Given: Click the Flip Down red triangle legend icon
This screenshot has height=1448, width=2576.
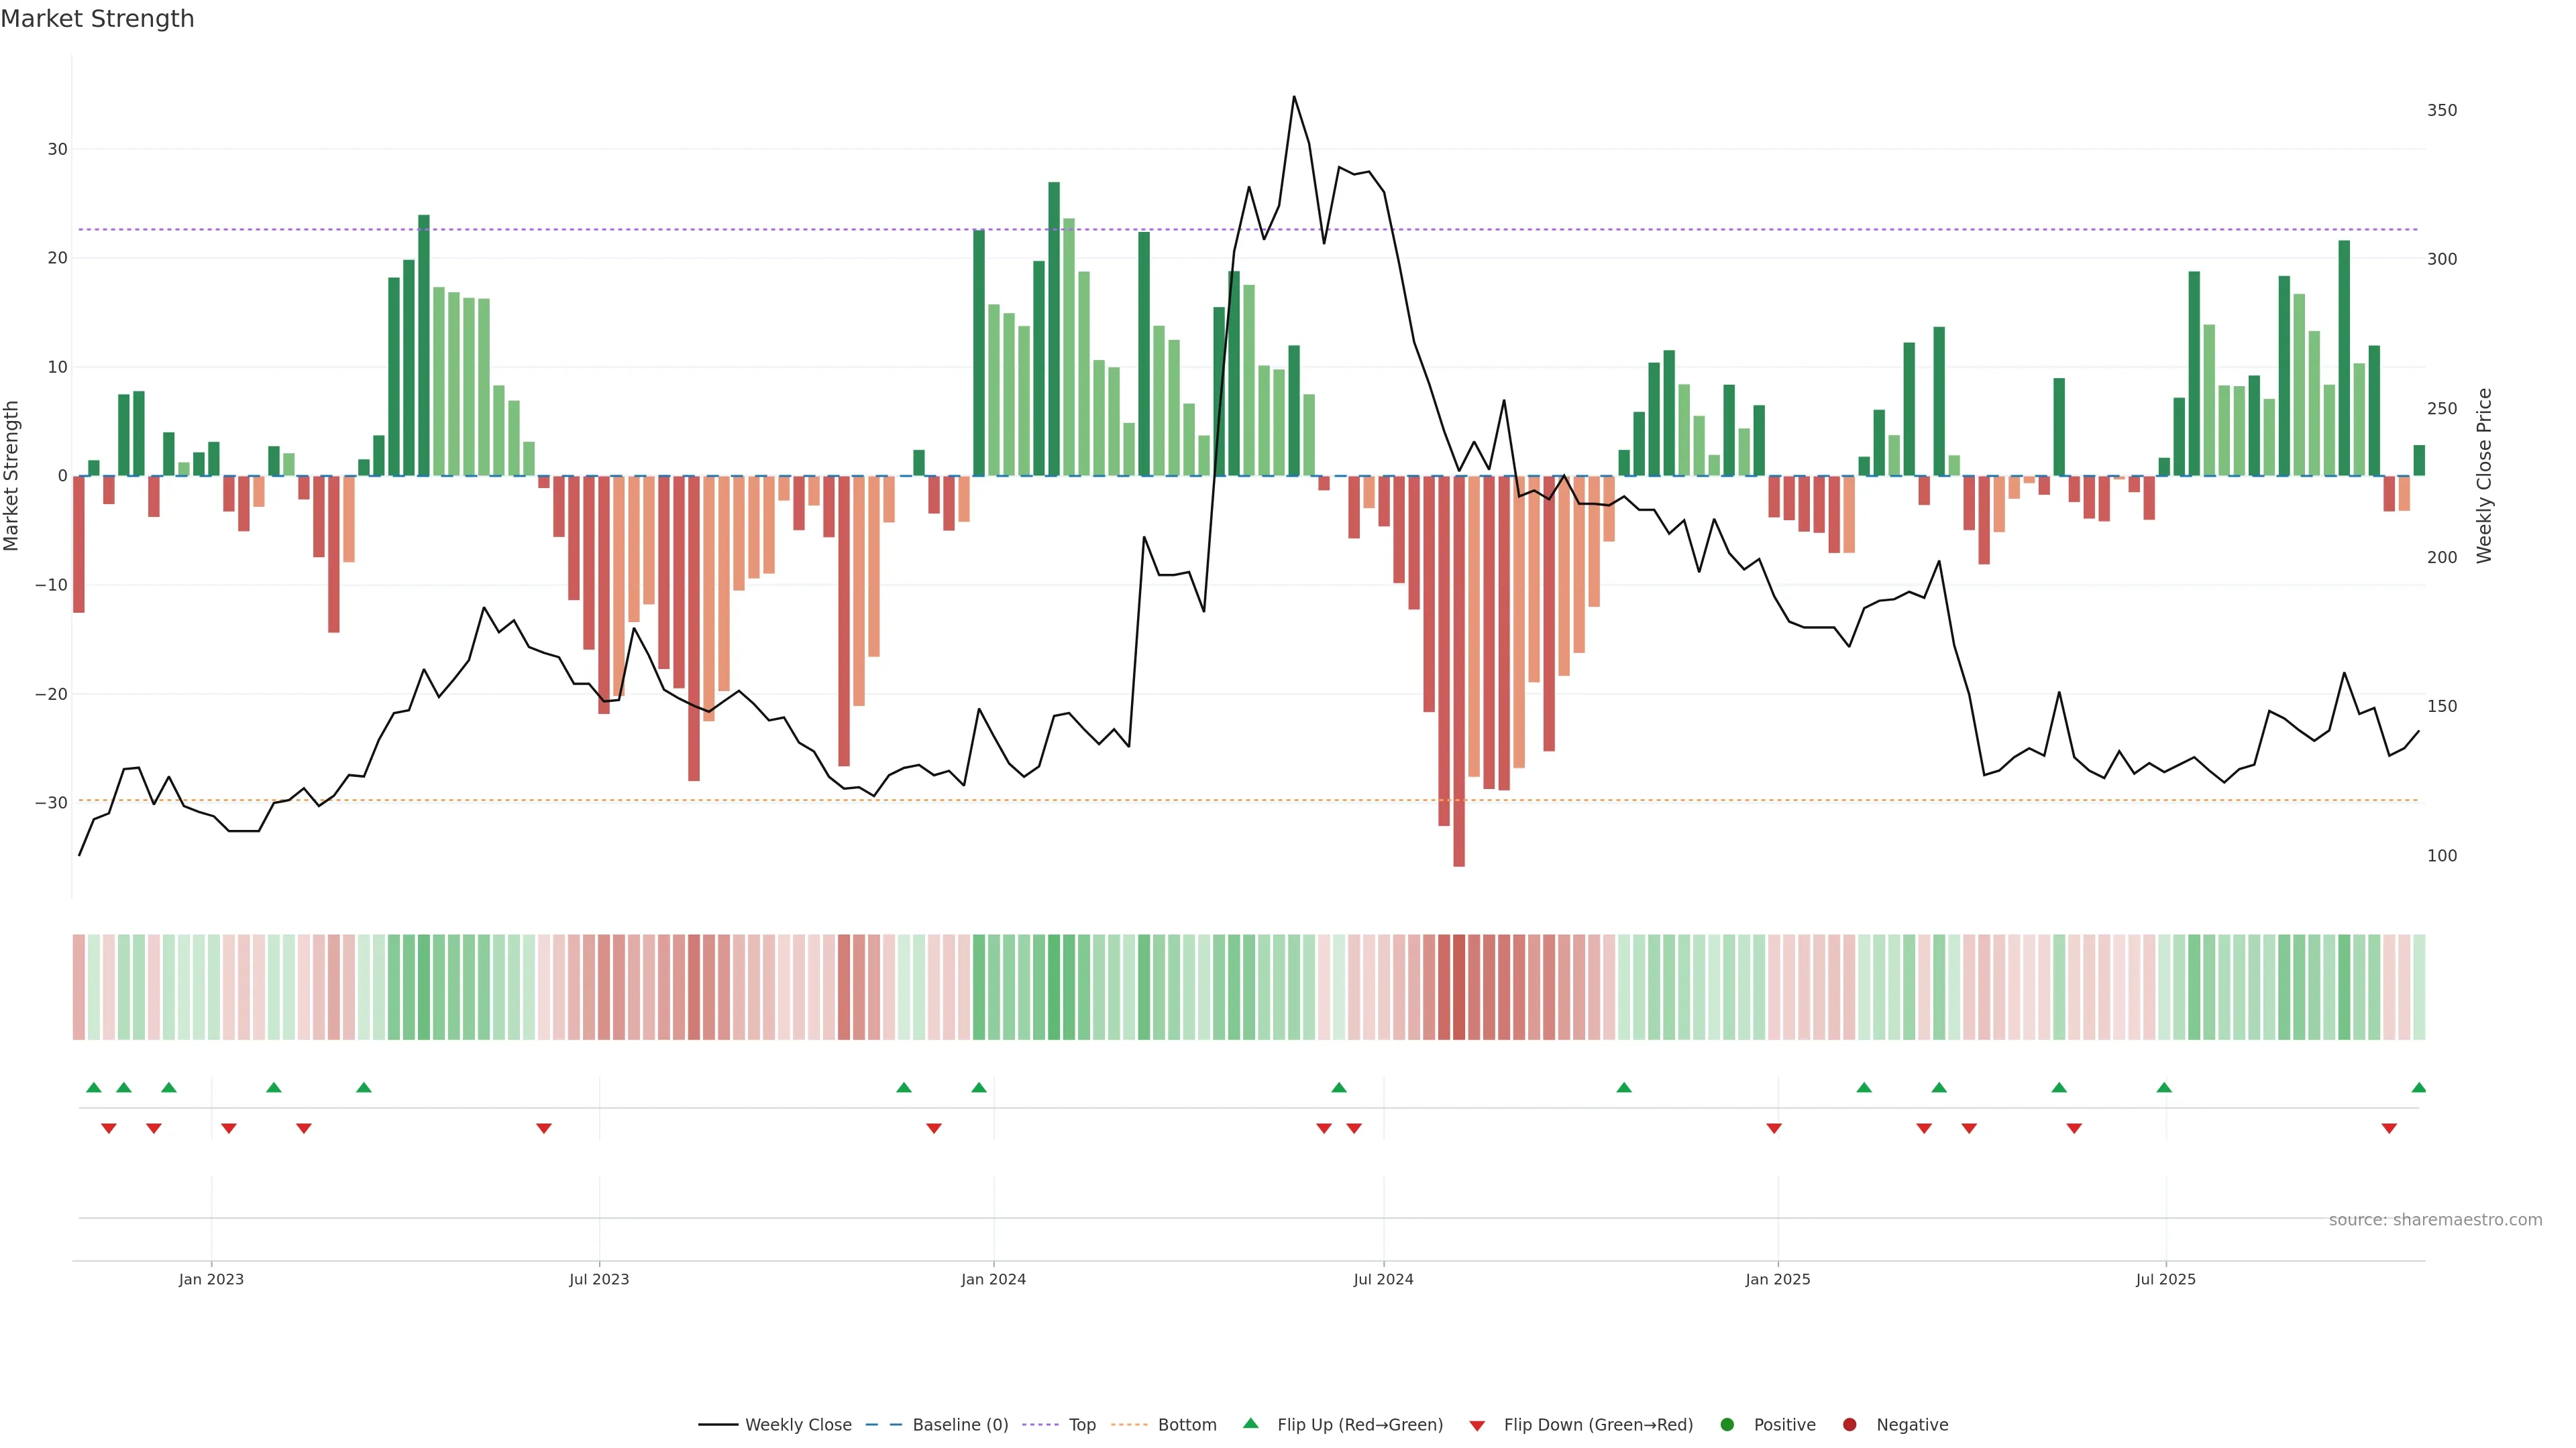Looking at the screenshot, I should tap(1477, 1425).
